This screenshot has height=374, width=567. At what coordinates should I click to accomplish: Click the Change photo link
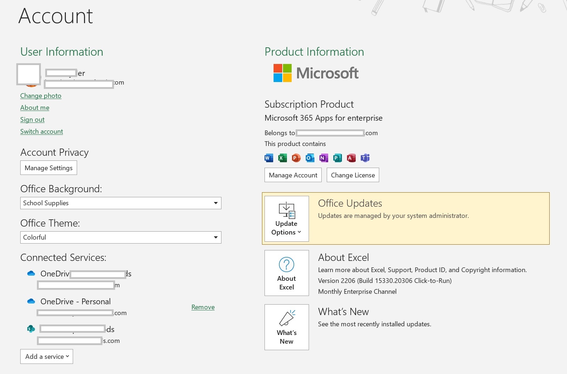41,96
